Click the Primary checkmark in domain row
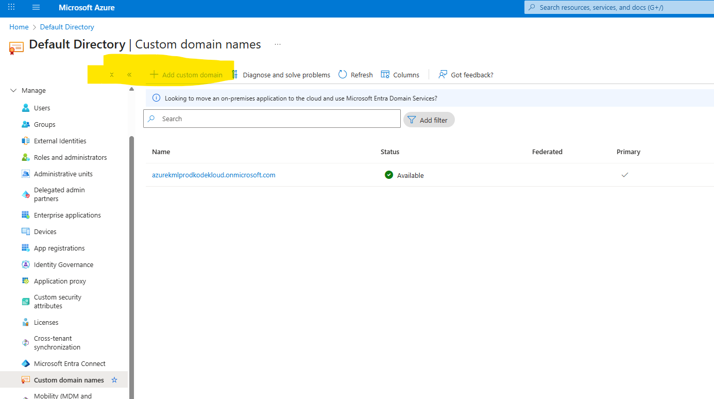 [x=625, y=175]
